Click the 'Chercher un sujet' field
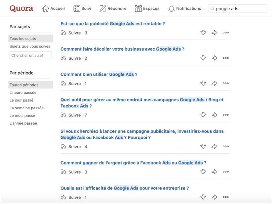Viewport: 273px width, 204px height. click(31, 55)
